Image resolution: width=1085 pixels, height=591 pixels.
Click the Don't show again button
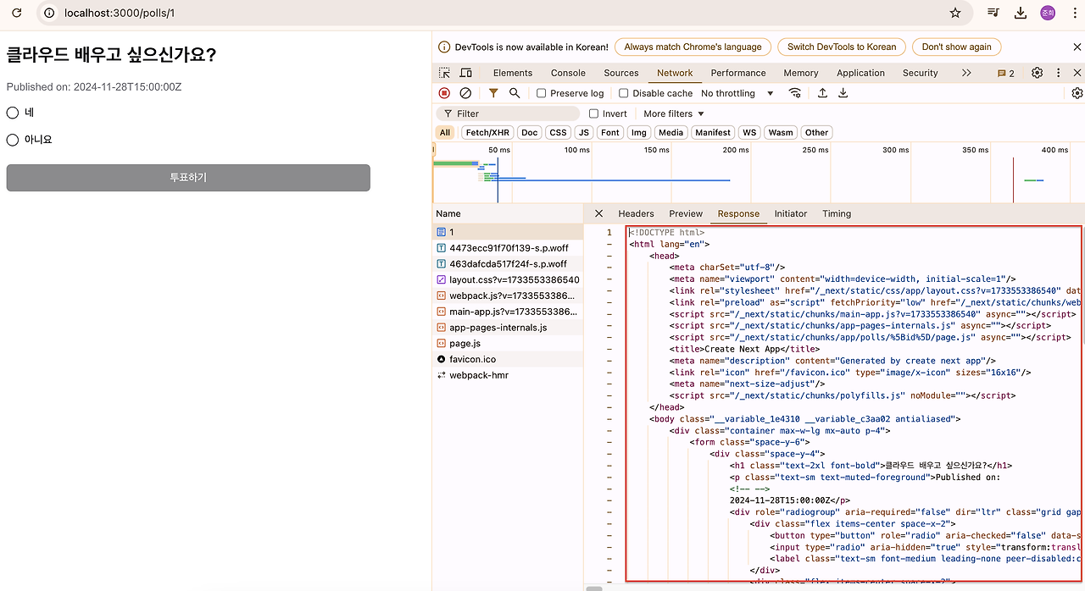[956, 47]
